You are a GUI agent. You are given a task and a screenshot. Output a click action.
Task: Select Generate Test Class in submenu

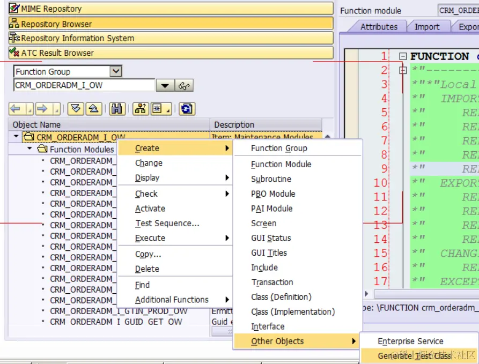(x=414, y=356)
